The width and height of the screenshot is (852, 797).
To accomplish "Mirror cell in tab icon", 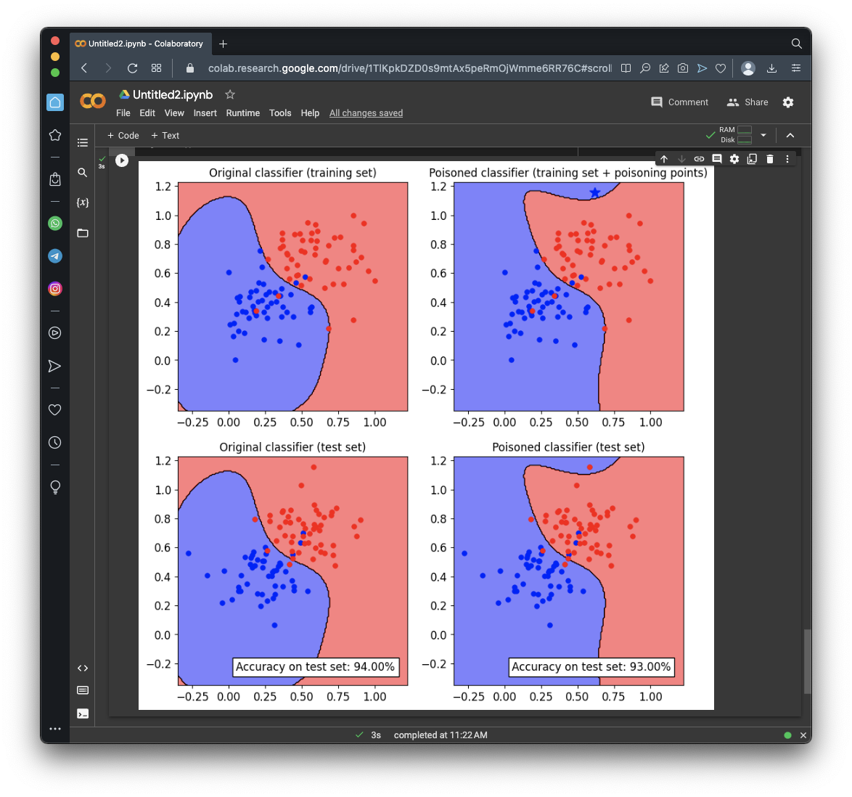I will [752, 159].
